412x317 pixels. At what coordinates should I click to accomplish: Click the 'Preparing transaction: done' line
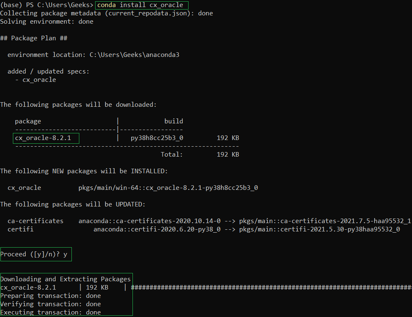(x=50, y=296)
